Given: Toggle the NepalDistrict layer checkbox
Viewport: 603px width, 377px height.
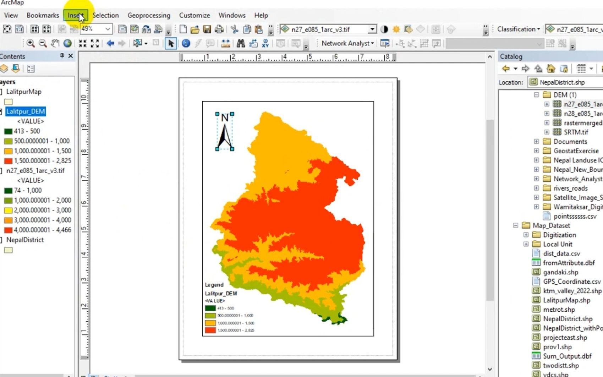Looking at the screenshot, I should tap(1, 240).
